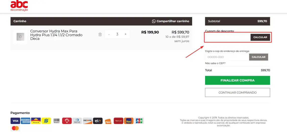Click the quantity value 3

pos(117,34)
